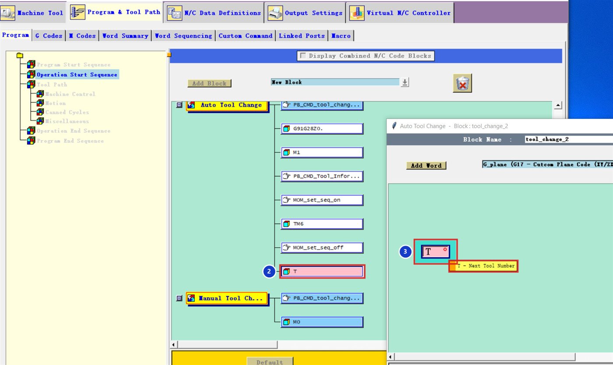Click the PB_CMD_Tool_Infor... command block
Viewport: 613px width, 365px height.
tap(322, 176)
